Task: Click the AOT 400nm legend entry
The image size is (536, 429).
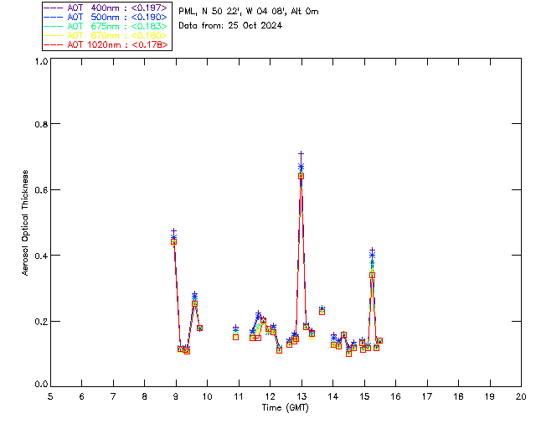Action: [x=106, y=7]
